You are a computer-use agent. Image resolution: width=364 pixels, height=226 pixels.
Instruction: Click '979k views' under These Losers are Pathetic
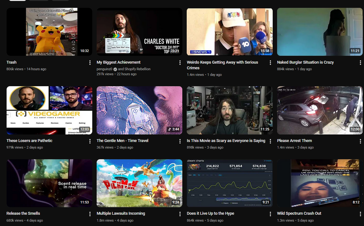click(15, 147)
